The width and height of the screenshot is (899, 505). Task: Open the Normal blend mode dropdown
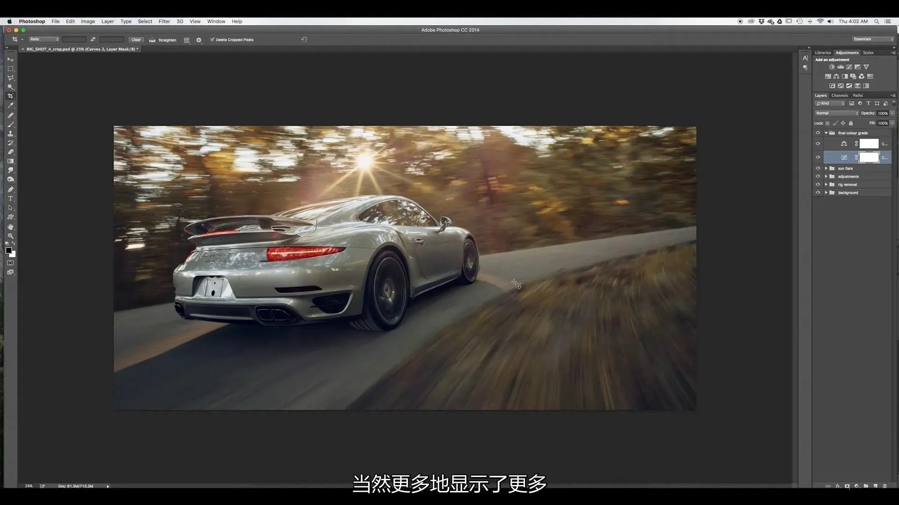click(x=836, y=113)
